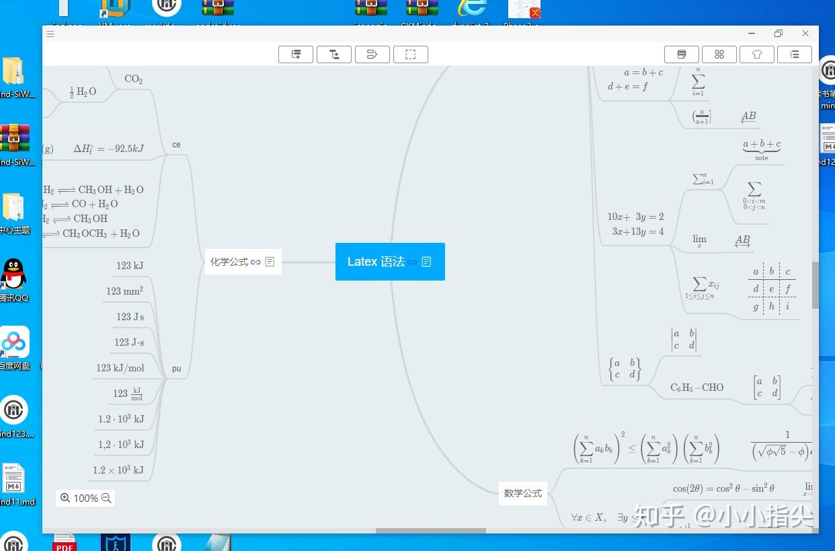
Task: Open the note icon on 化学公式 node
Action: (270, 262)
